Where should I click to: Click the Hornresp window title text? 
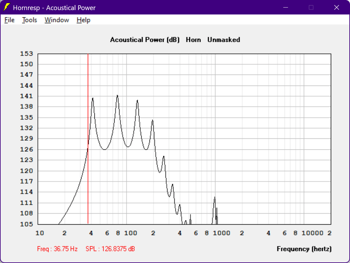coord(54,8)
